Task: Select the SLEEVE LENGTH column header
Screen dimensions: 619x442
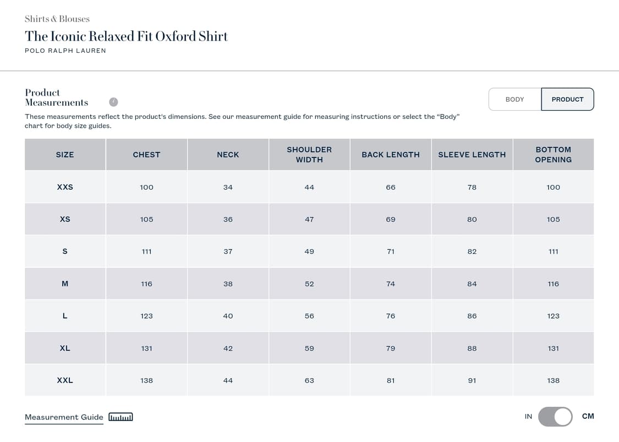Action: [x=472, y=155]
